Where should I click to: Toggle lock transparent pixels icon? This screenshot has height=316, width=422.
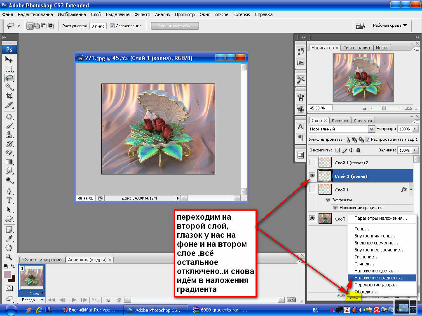coord(337,150)
